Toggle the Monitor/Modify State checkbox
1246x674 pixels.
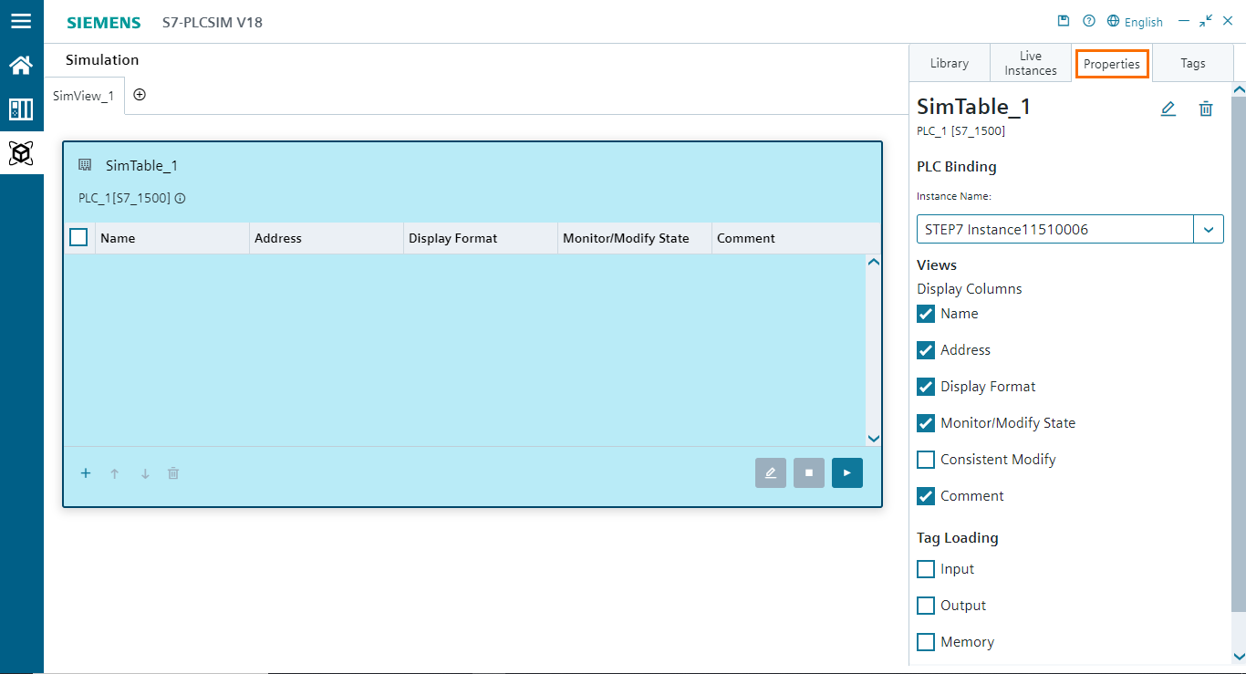(926, 423)
